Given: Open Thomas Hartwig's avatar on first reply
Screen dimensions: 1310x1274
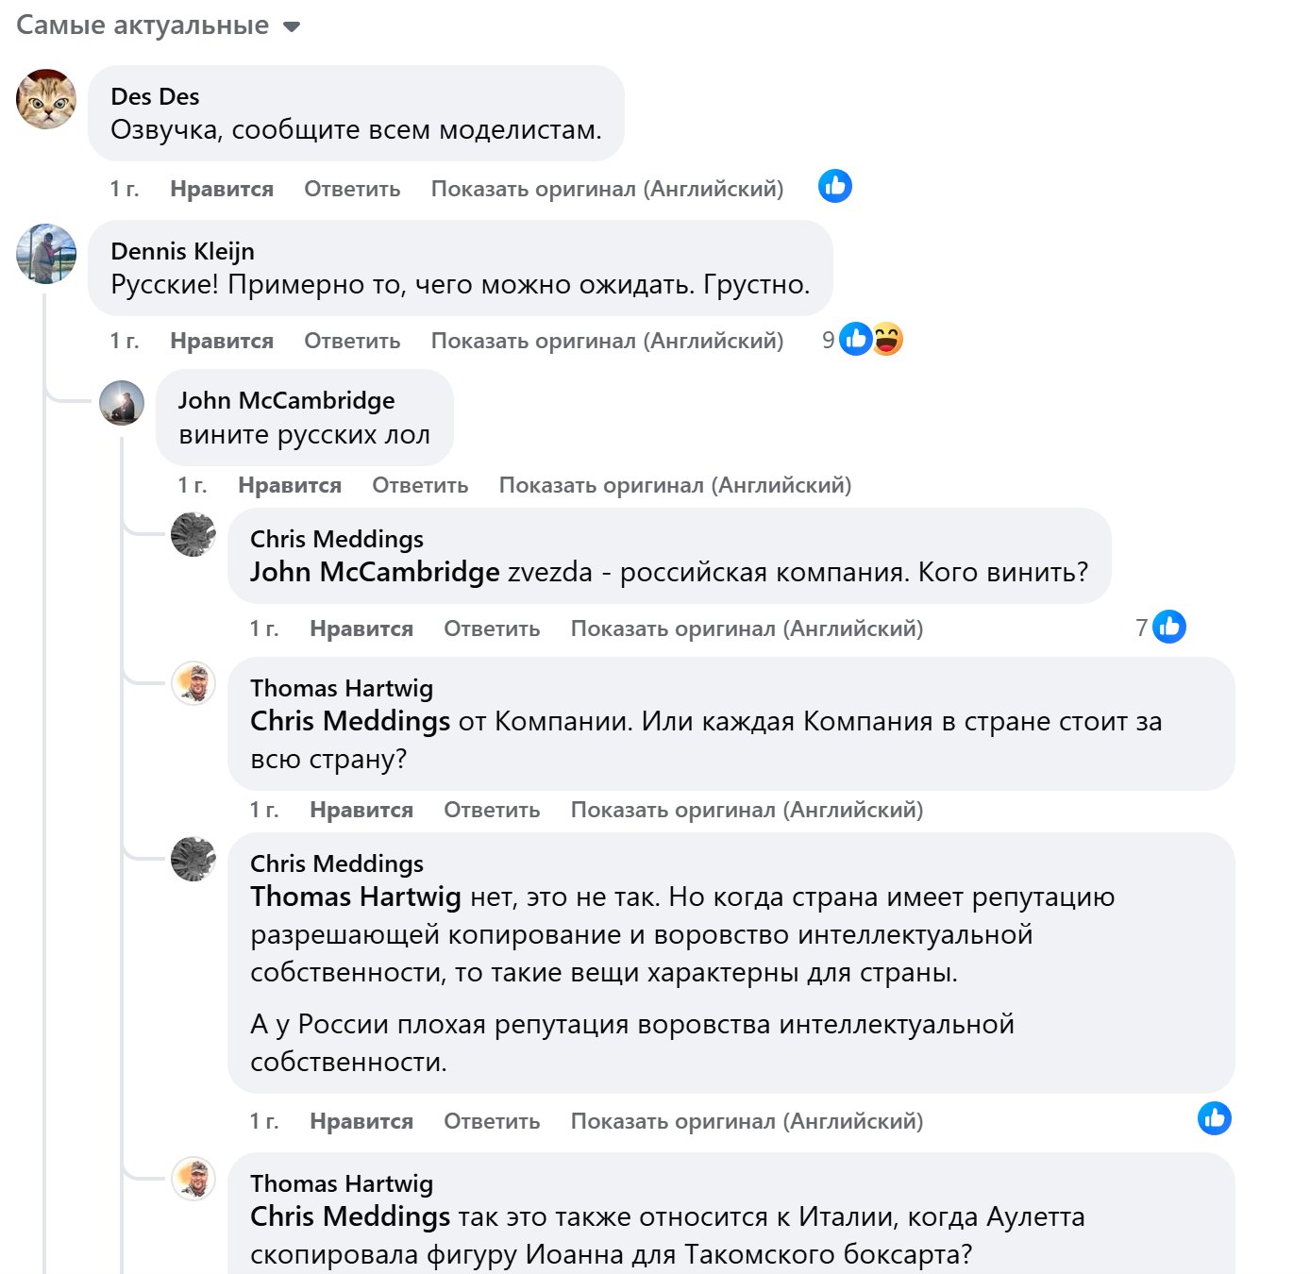Looking at the screenshot, I should pyautogui.click(x=193, y=683).
